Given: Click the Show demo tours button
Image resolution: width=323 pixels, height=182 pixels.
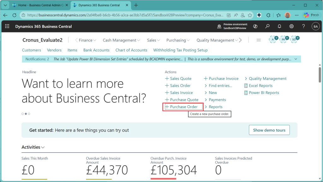Looking at the screenshot, I should tap(269, 130).
